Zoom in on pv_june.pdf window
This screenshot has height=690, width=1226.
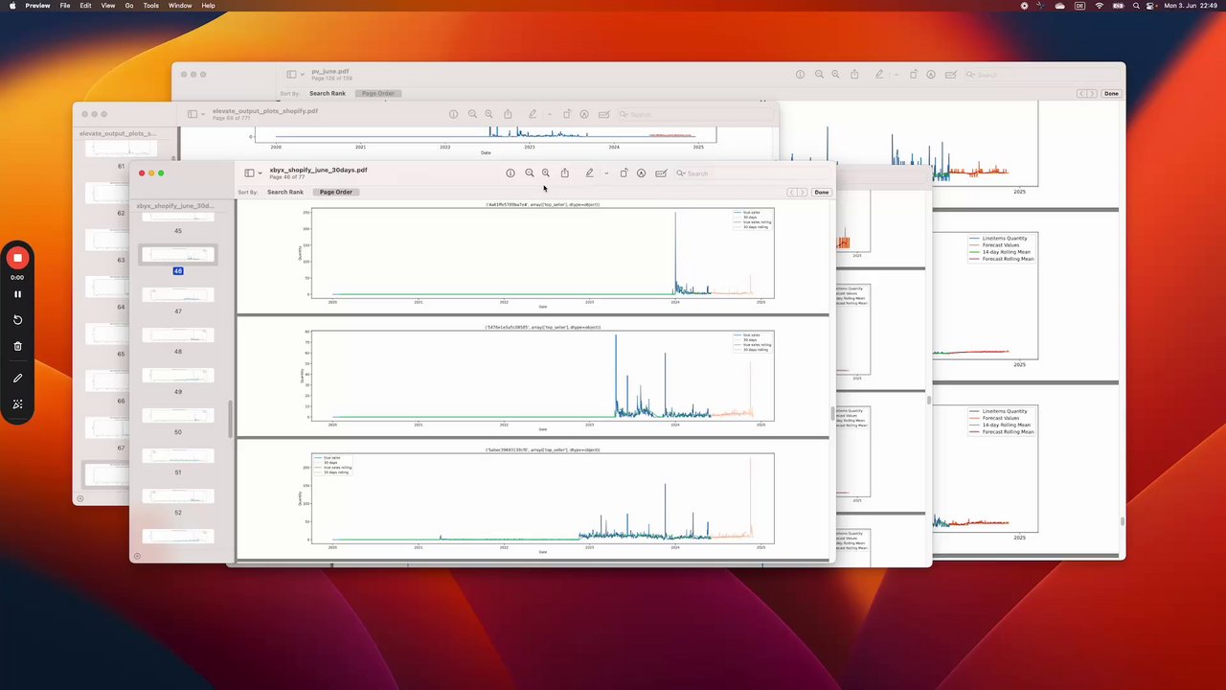835,75
